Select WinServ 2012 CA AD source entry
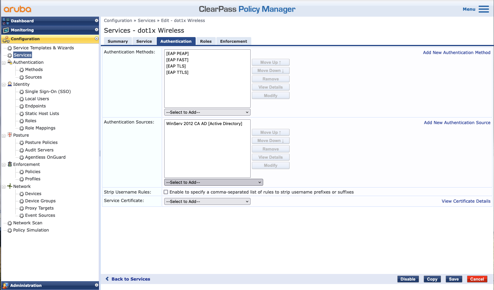494x290 pixels. coord(204,123)
